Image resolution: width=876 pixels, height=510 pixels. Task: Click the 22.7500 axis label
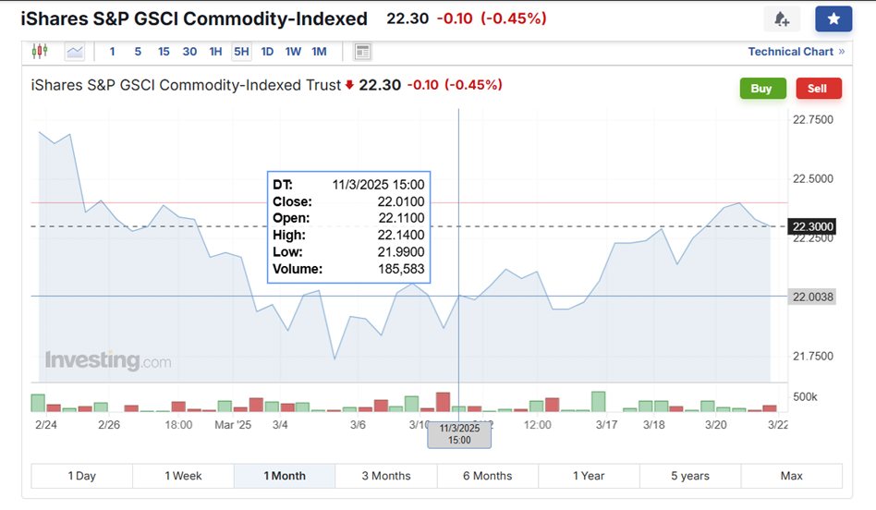pyautogui.click(x=813, y=119)
